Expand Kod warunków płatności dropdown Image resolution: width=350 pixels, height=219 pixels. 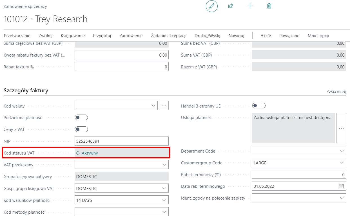tap(164, 200)
